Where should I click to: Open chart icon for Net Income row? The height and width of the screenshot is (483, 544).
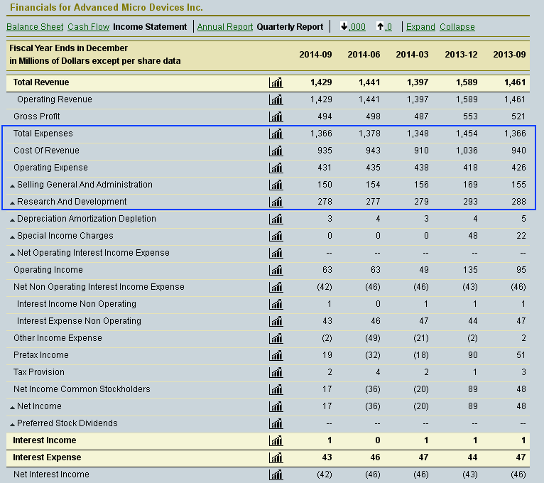tap(276, 406)
